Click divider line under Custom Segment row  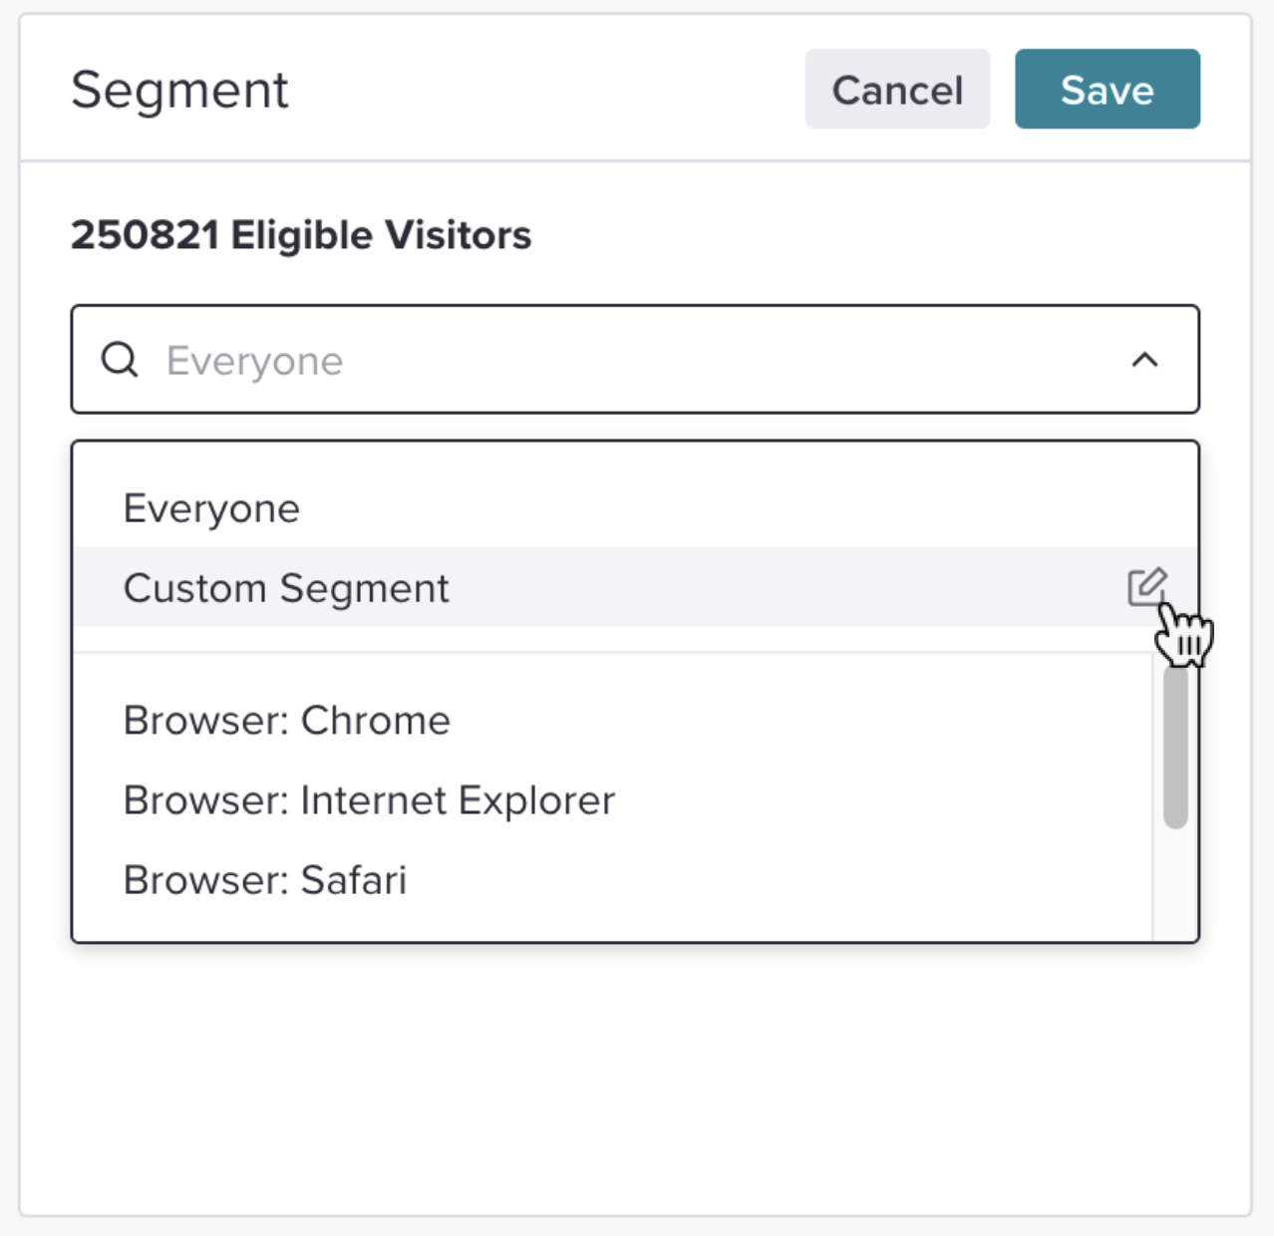pos(612,653)
